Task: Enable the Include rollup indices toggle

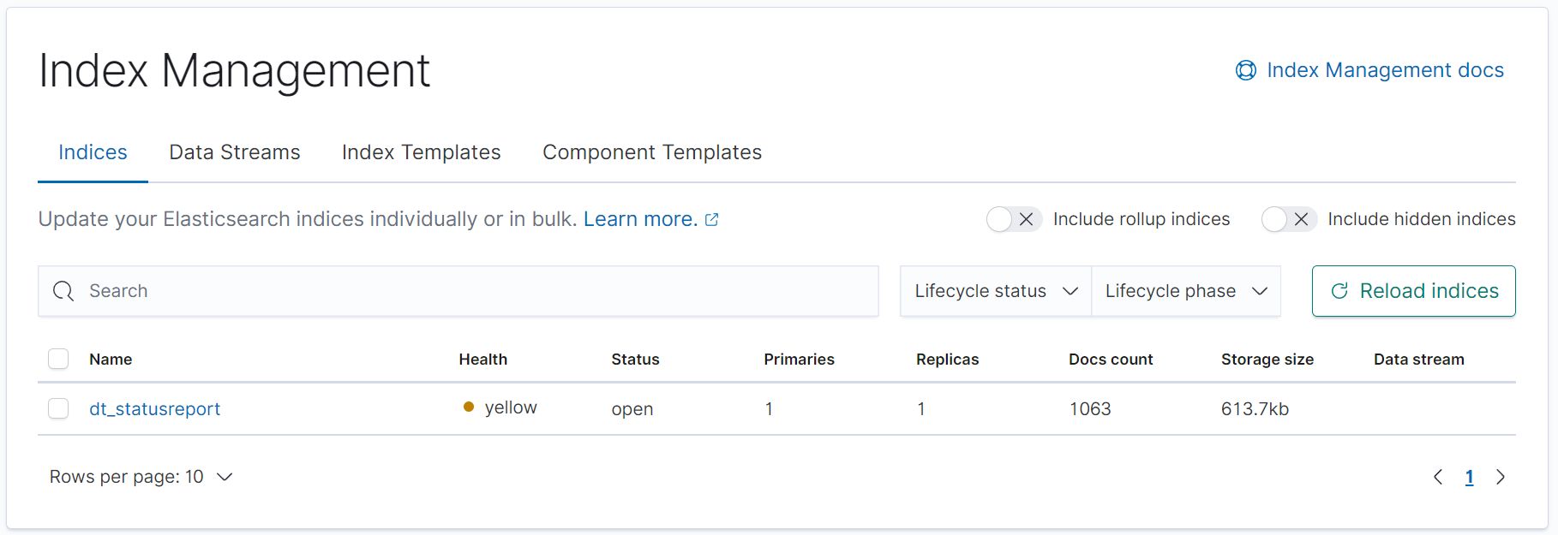Action: (1013, 219)
